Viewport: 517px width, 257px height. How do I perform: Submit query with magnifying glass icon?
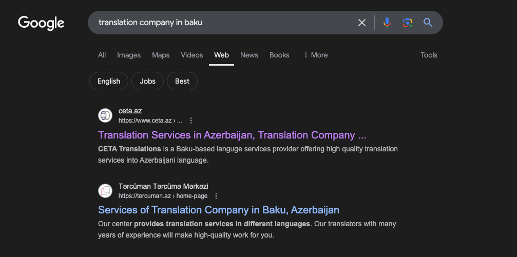(428, 23)
